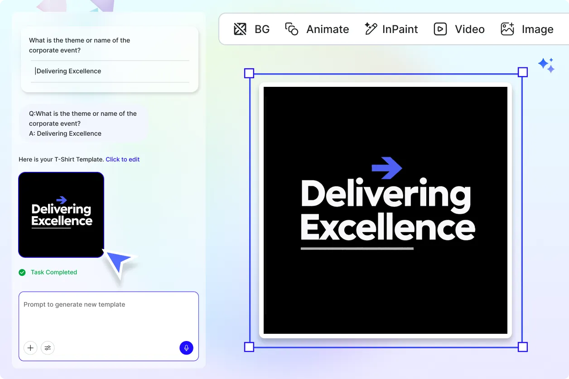Click the plus attach icon in prompt box
This screenshot has height=379, width=569.
point(30,348)
